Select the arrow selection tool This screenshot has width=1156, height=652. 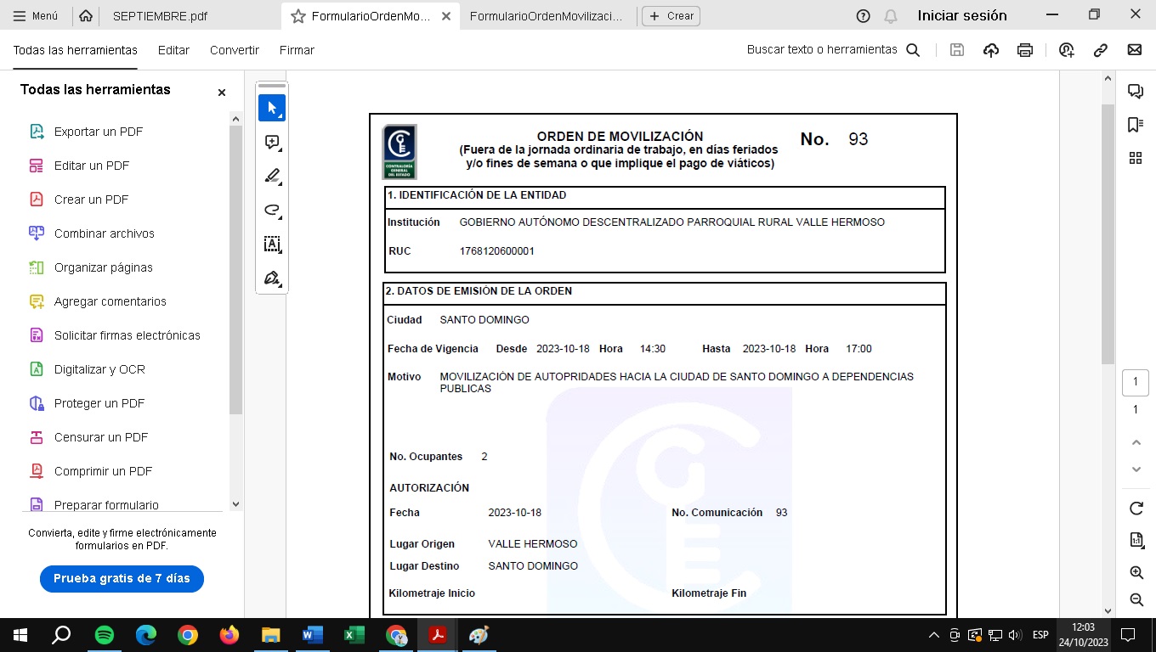[272, 108]
